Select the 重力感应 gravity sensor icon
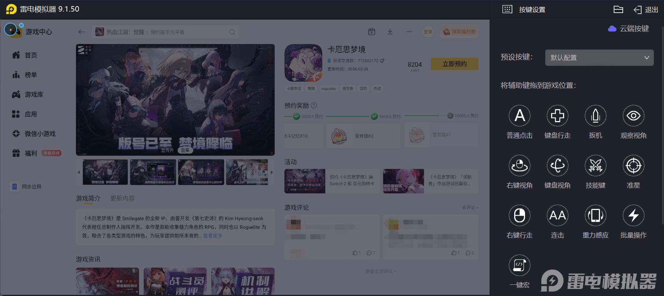 596,215
